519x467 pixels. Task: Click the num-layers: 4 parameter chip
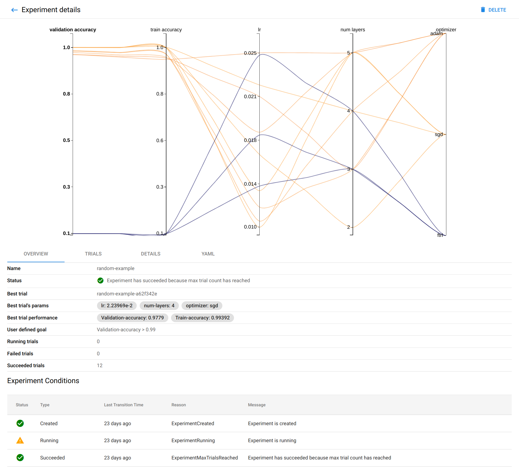coord(159,306)
